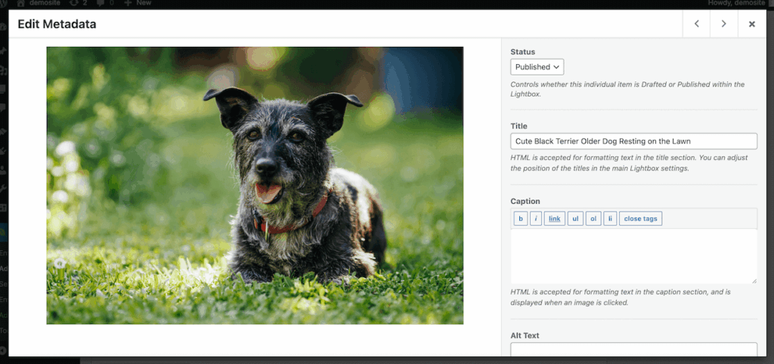The height and width of the screenshot is (364, 774).
Task: Click the updates icon in admin bar
Action: tap(78, 4)
